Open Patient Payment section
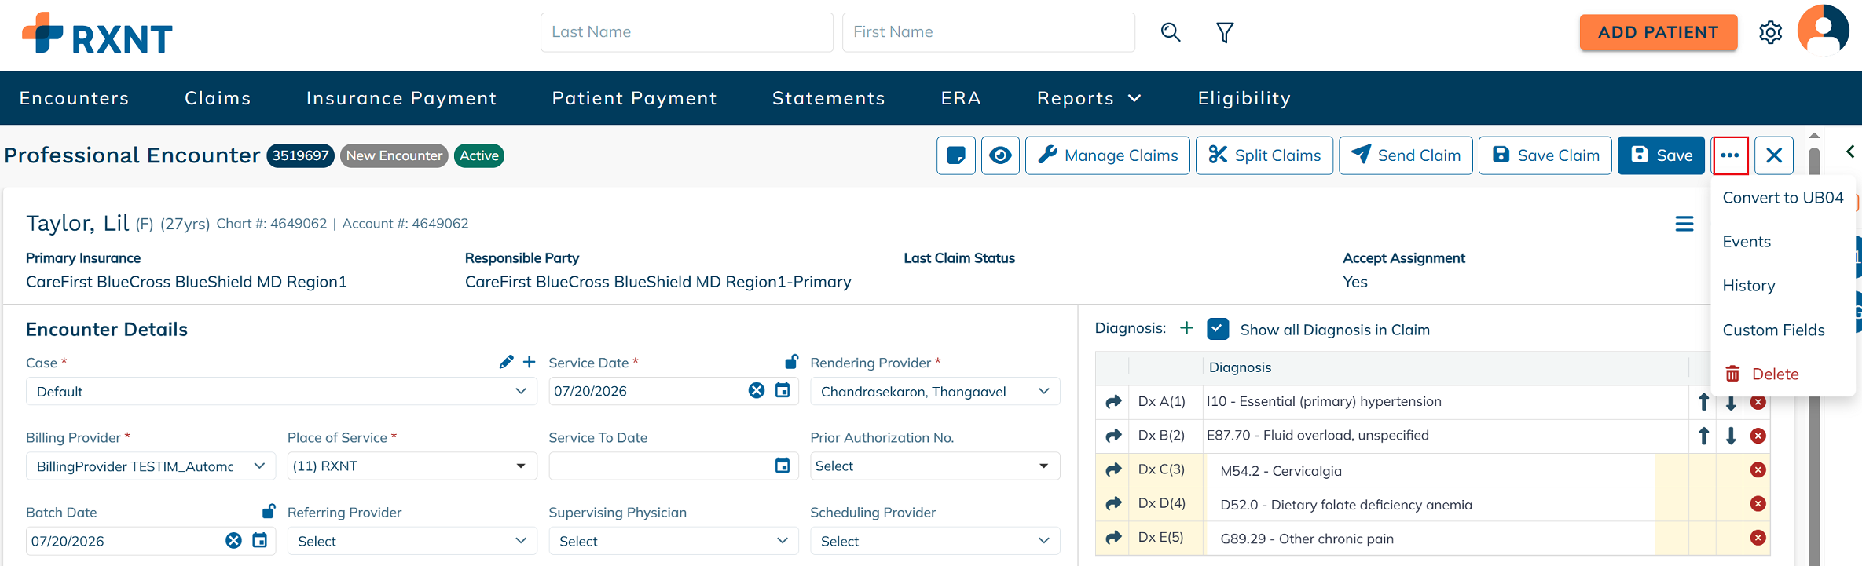The width and height of the screenshot is (1862, 566). click(x=635, y=98)
